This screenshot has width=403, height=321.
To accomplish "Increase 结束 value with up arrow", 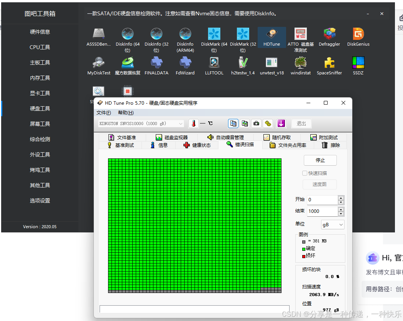I will tap(341, 209).
